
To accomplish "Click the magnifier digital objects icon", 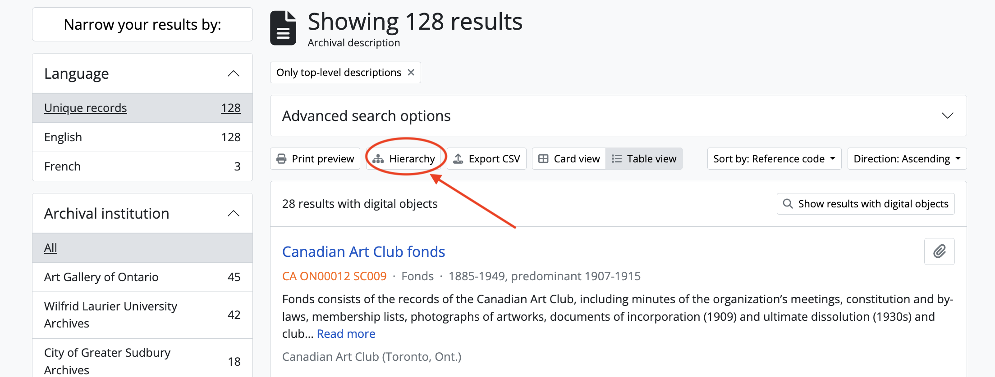I will (788, 204).
